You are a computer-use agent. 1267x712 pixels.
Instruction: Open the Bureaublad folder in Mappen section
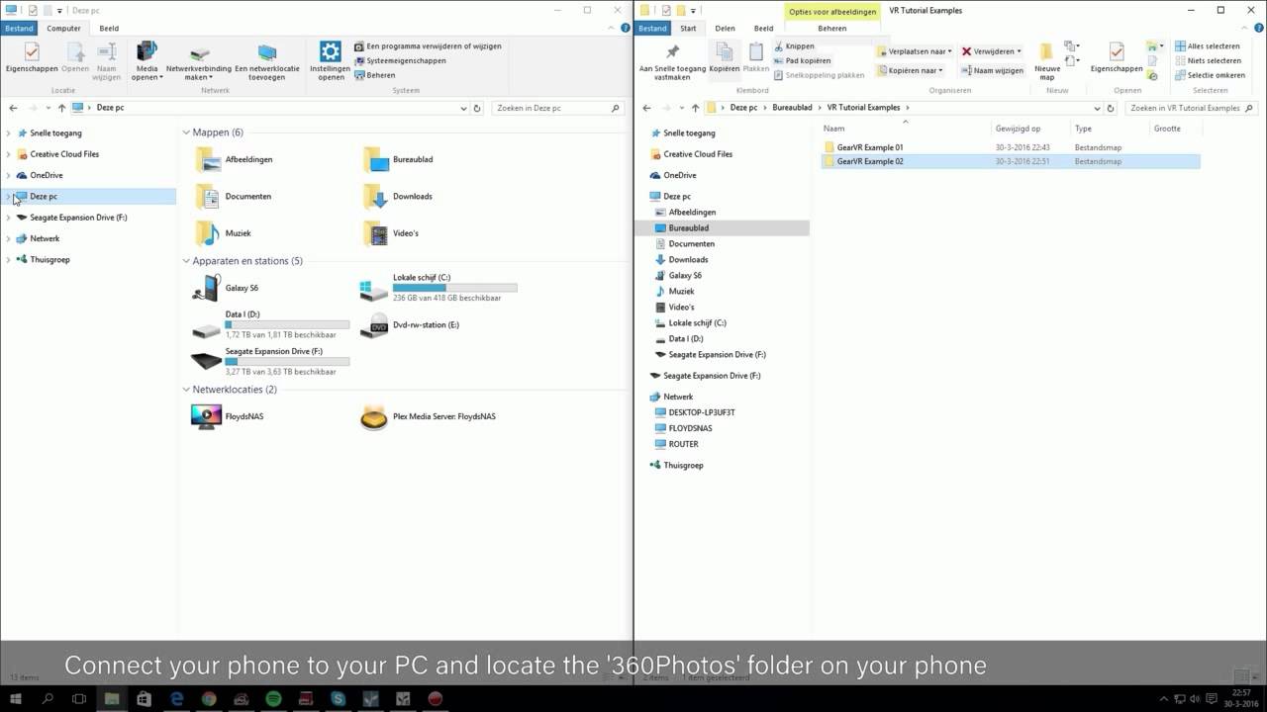point(398,159)
